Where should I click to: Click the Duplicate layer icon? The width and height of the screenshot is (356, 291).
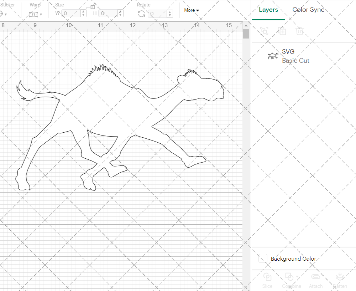click(x=282, y=31)
